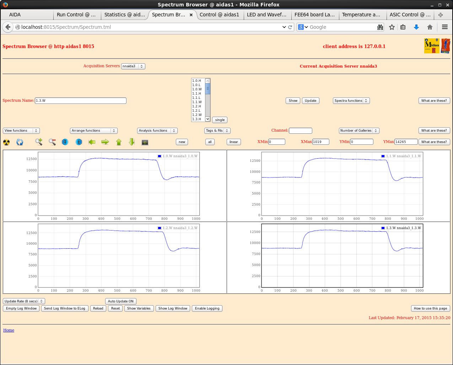Click the spectrum list scrollbar down arrow

[208, 119]
